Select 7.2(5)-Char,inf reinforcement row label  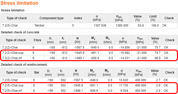tap(12, 91)
